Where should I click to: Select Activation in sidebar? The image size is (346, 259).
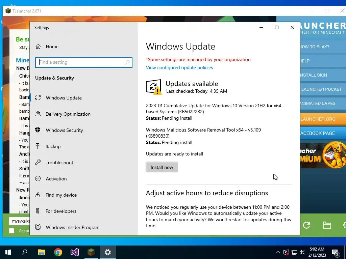pos(84,179)
